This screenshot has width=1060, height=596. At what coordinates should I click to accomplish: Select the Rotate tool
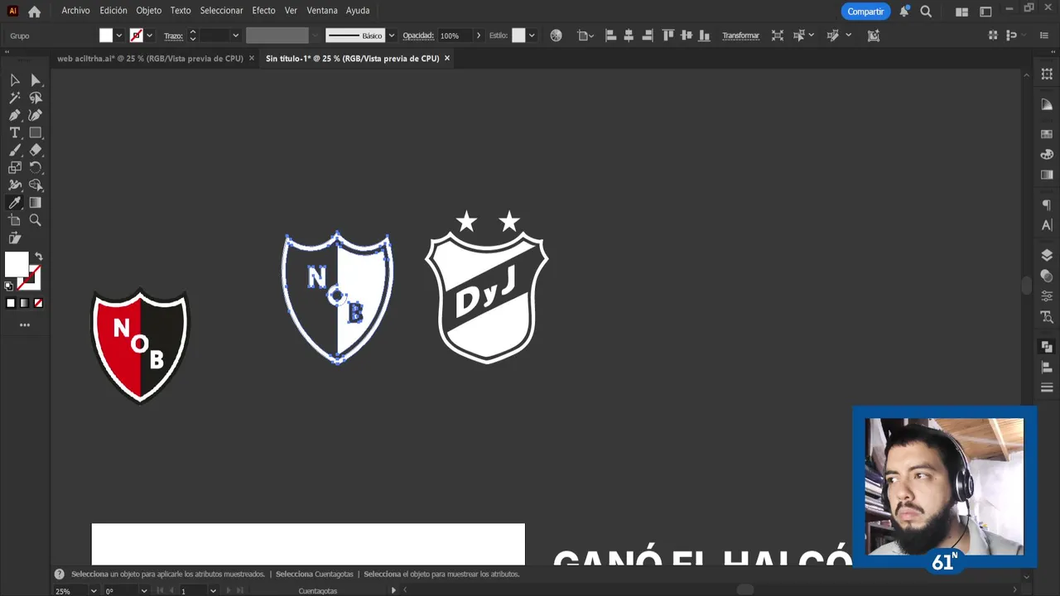click(36, 167)
